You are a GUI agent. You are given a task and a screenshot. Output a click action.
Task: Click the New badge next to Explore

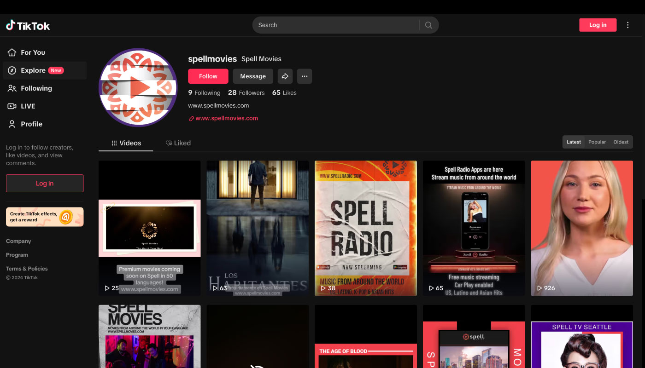(x=56, y=70)
